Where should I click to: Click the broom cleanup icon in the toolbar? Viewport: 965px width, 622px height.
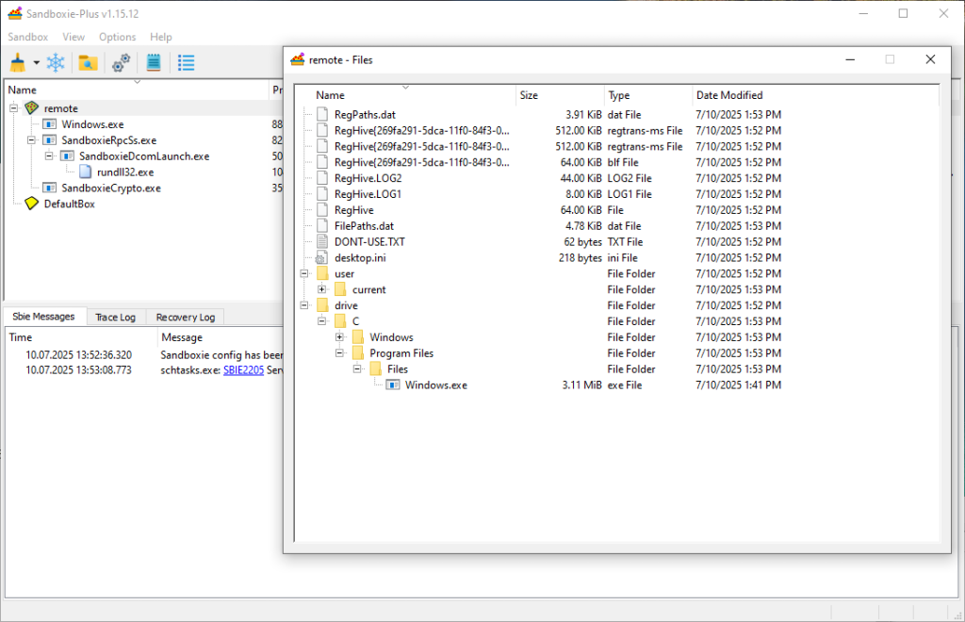(x=18, y=62)
